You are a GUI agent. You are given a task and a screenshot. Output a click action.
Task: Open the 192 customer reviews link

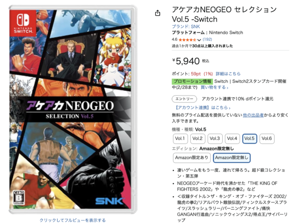207,39
